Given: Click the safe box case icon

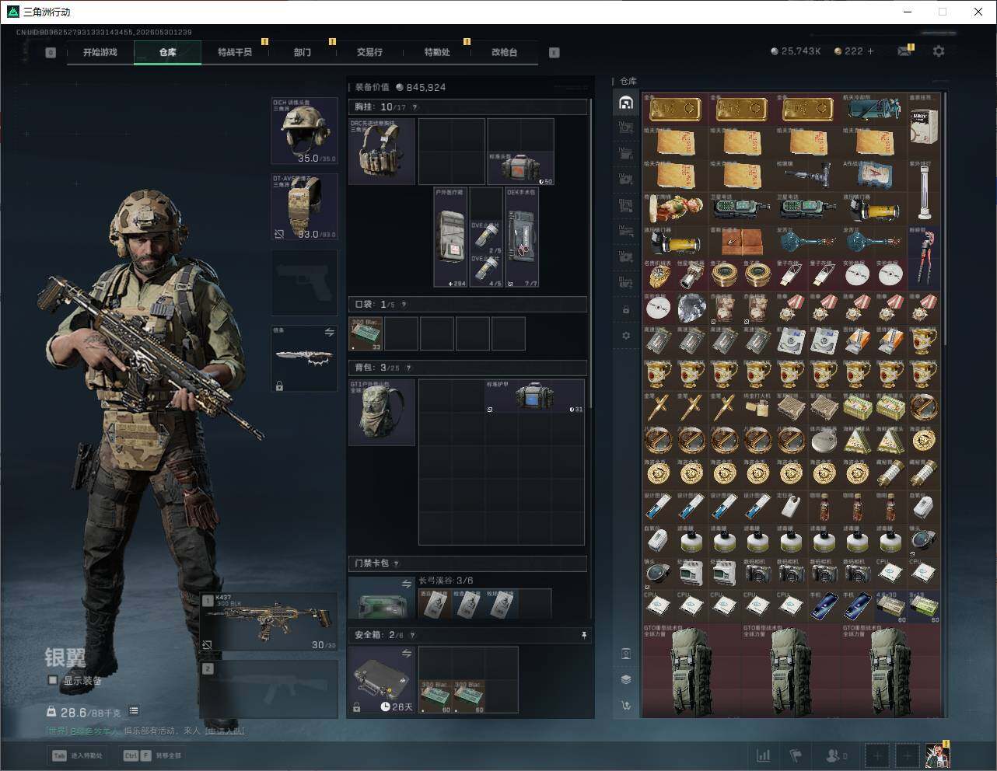Looking at the screenshot, I should coord(382,680).
